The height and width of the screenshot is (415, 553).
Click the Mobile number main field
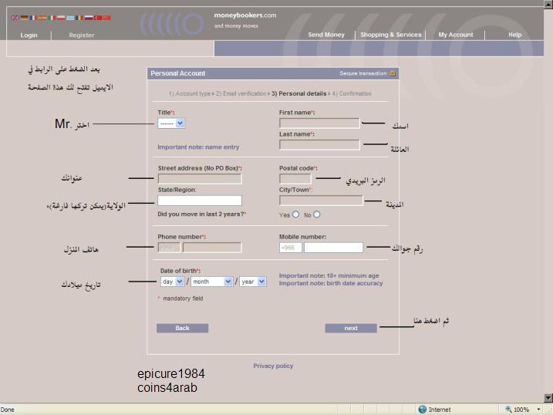point(334,248)
